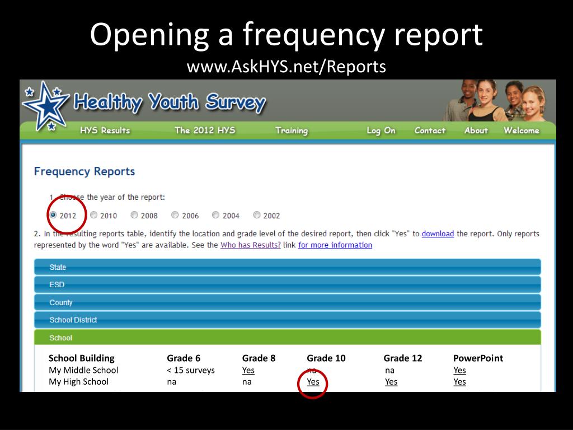Download My High School PowerPoint Yes link
573x430 pixels.
460,382
